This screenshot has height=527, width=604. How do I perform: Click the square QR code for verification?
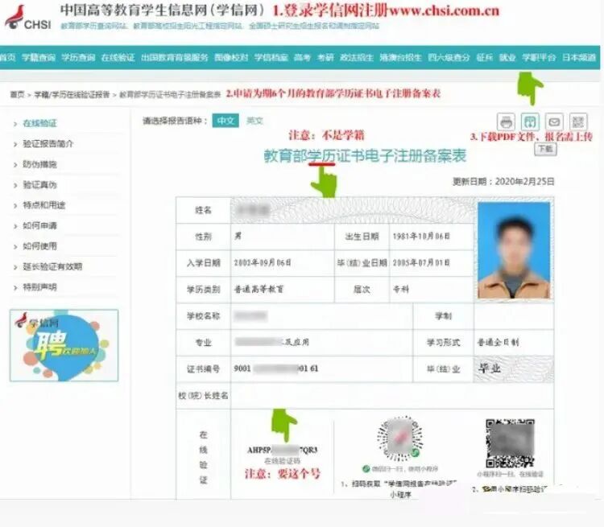coord(511,443)
